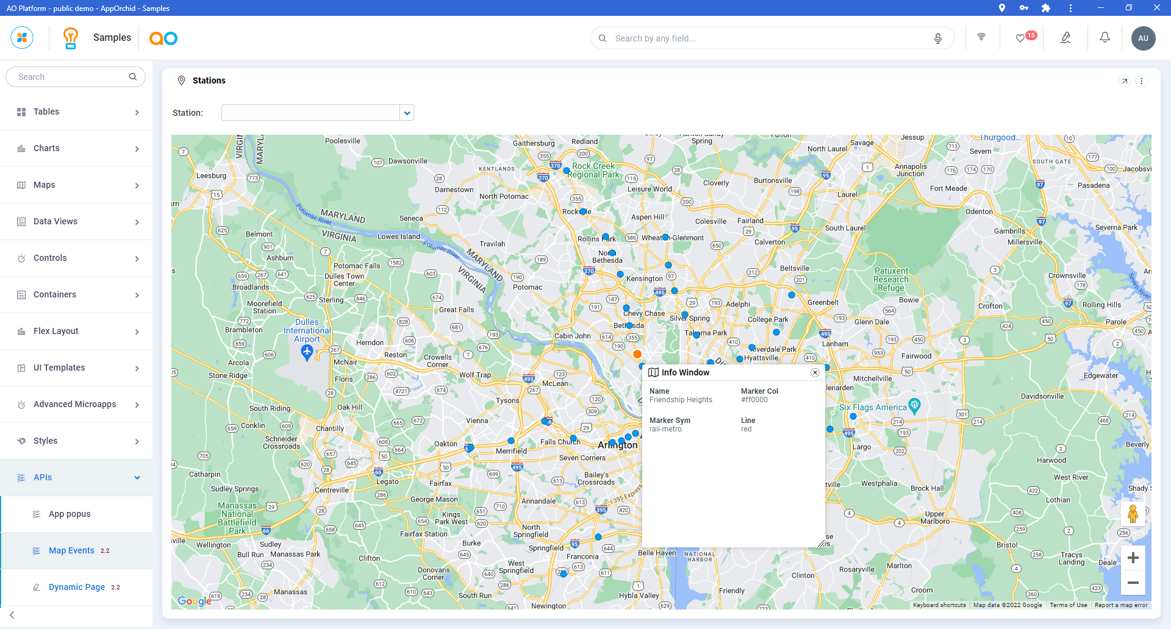Select Map Events in the sidebar
Image resolution: width=1171 pixels, height=629 pixels.
click(71, 551)
